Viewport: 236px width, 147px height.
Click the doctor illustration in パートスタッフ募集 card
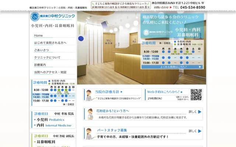[90, 134]
